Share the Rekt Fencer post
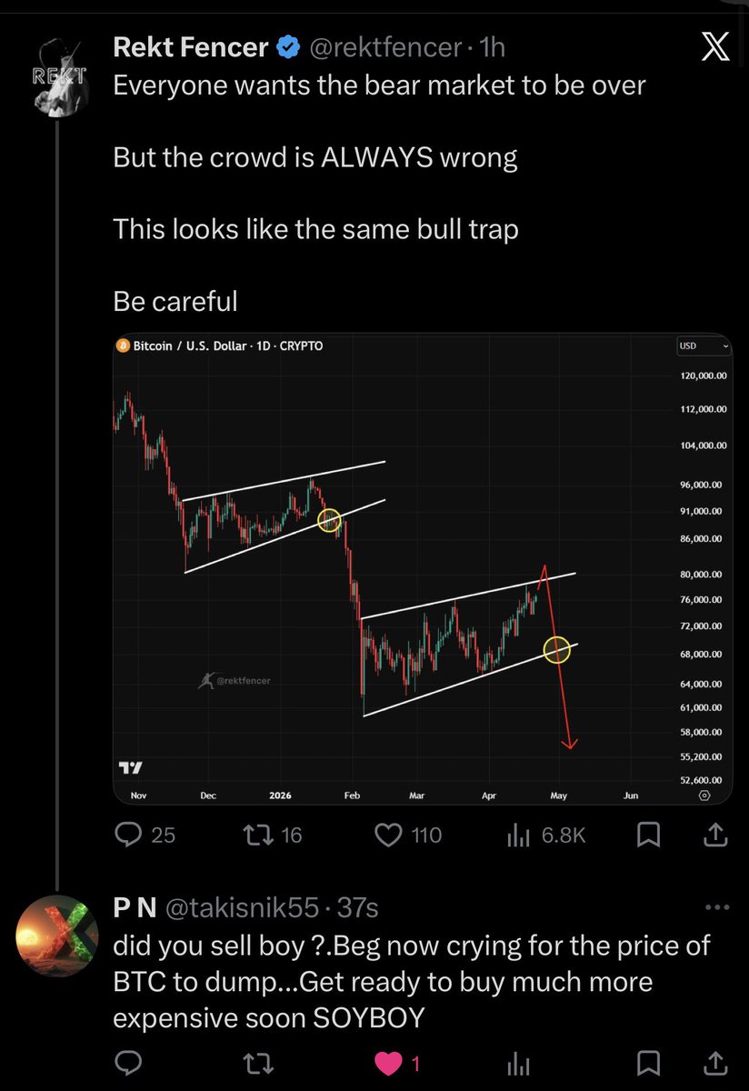The width and height of the screenshot is (749, 1091). 714,834
